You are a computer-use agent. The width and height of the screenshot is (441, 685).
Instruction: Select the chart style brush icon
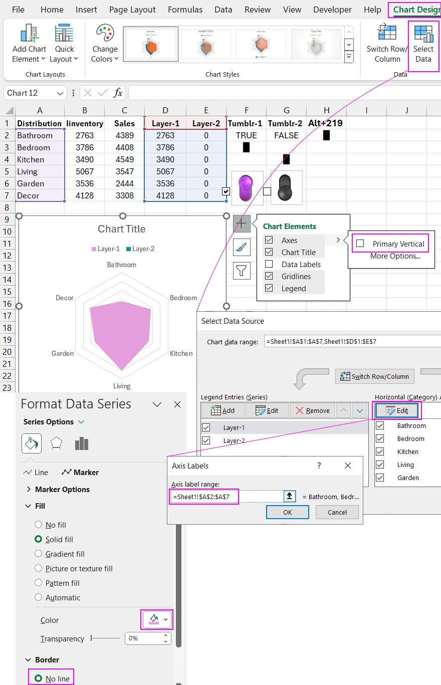click(x=242, y=247)
